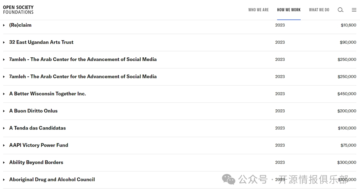Click the 2023 year in A Buon Diritto row
This screenshot has height=194, width=360.
pyautogui.click(x=280, y=111)
